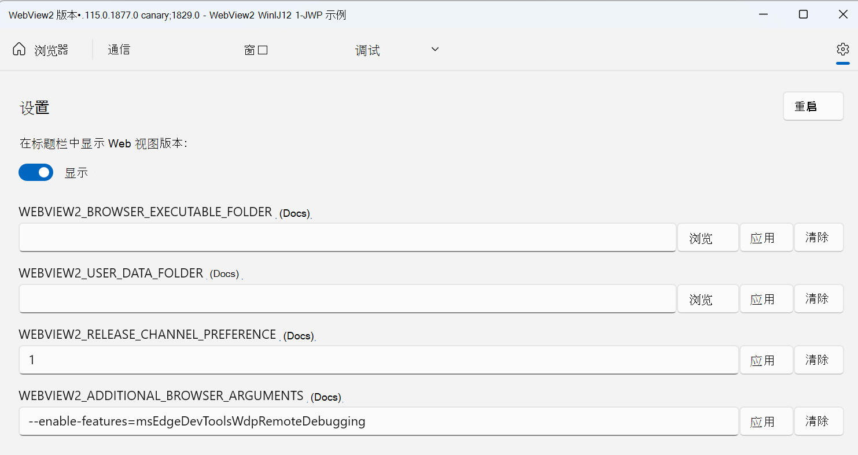Minimize the WebView2 sample window
The width and height of the screenshot is (858, 455).
click(764, 15)
